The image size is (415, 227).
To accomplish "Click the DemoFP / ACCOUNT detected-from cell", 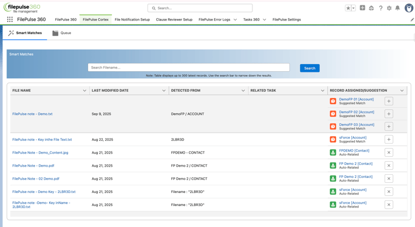I will coord(188,114).
